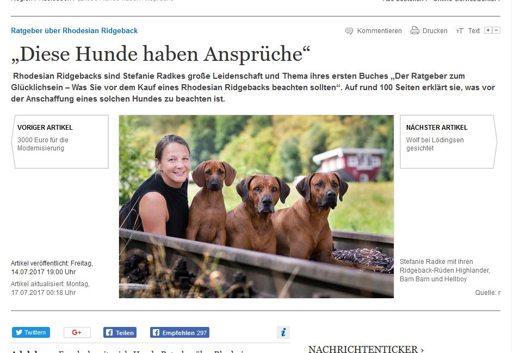Expand the NACHRICHTENTICKER section arrow

pyautogui.click(x=422, y=350)
